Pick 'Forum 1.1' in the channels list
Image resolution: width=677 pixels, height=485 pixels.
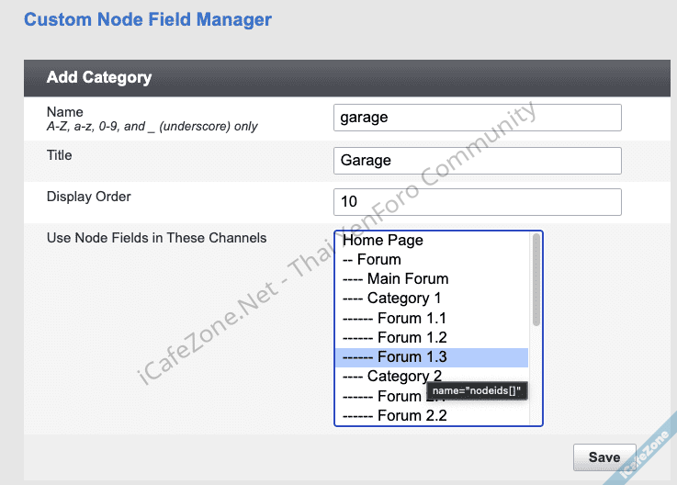coord(394,318)
